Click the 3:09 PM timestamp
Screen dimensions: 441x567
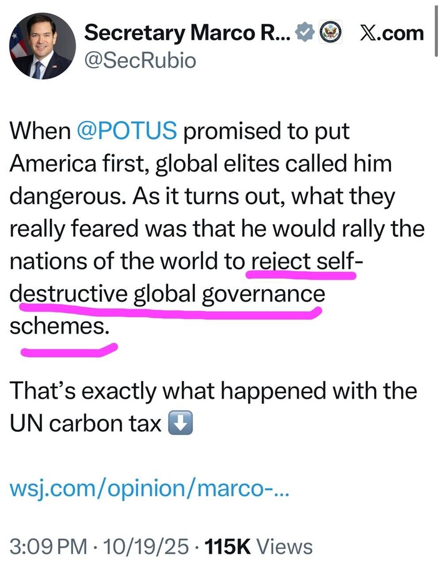pos(48,546)
